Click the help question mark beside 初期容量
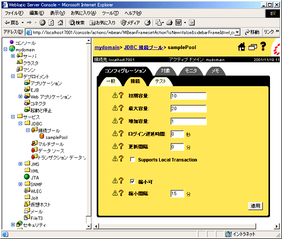282x239 pixels. coord(121,95)
